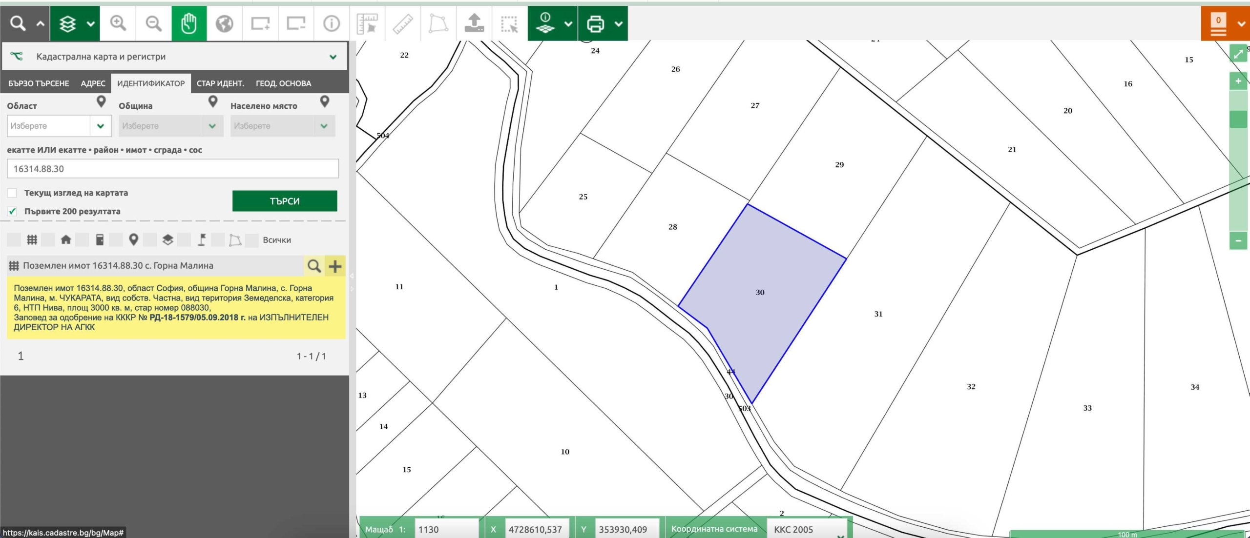The width and height of the screenshot is (1250, 538).
Task: Switch to БЪРЗО ТЪРСЕНЕ tab
Action: [x=39, y=83]
